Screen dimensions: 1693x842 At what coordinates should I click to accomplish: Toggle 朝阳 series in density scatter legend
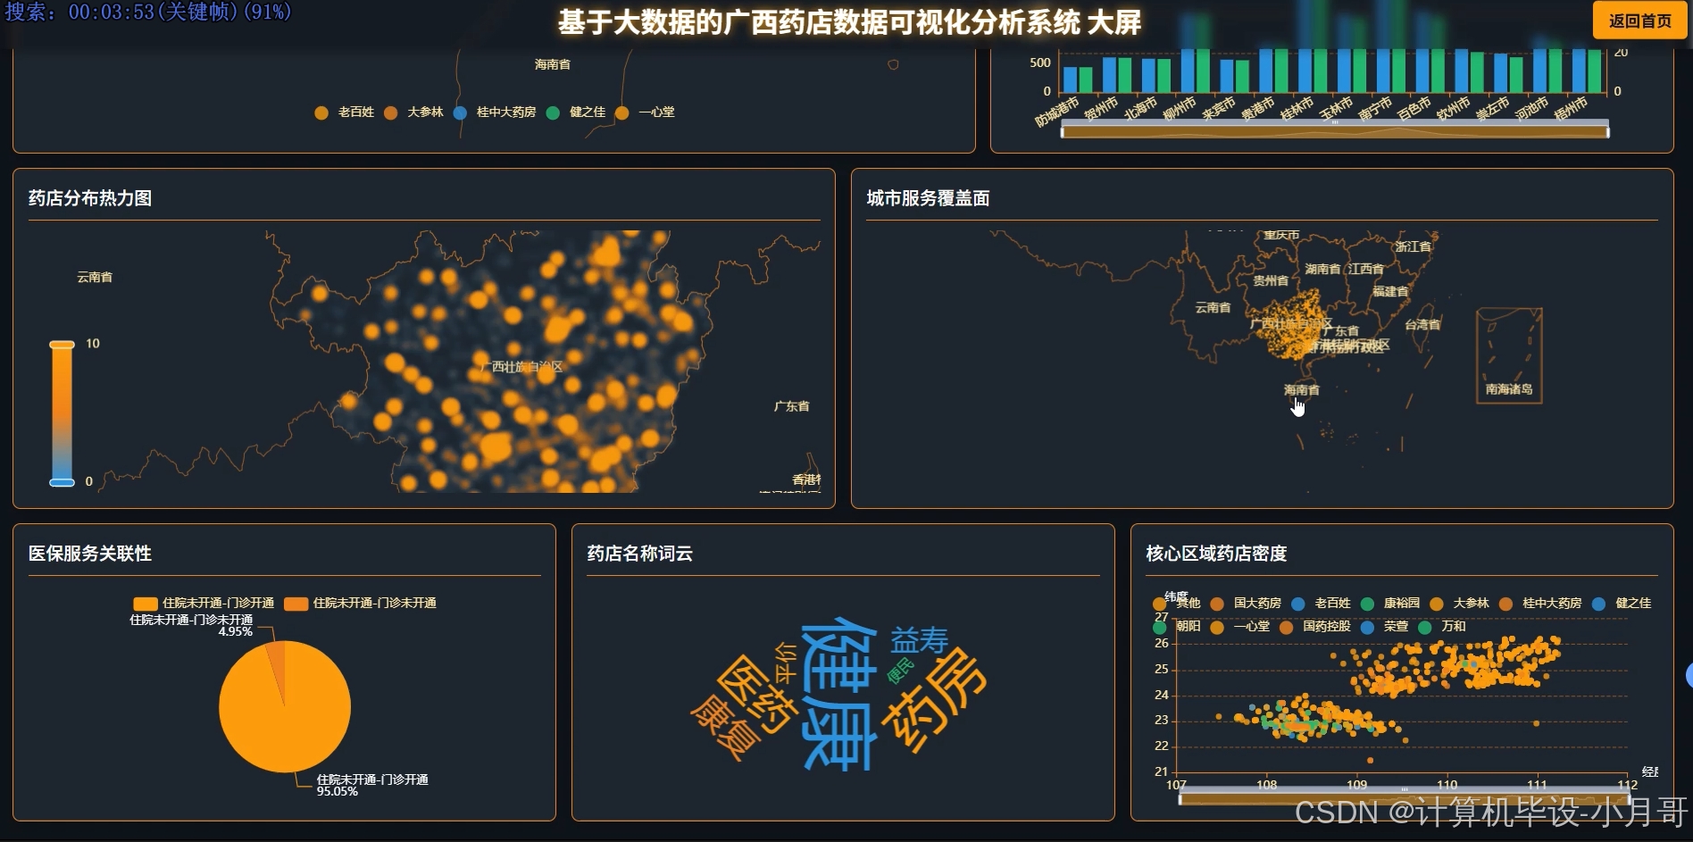[x=1177, y=627]
